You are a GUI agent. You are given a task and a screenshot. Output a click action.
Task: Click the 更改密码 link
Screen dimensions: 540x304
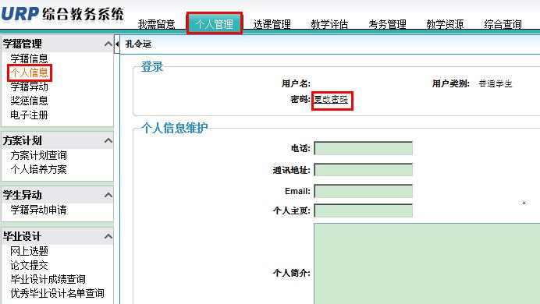331,100
